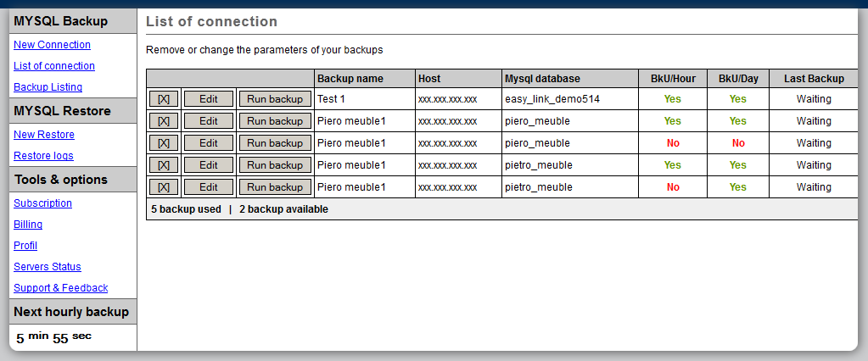Run backup for easy_link_demo514 database

coord(274,99)
